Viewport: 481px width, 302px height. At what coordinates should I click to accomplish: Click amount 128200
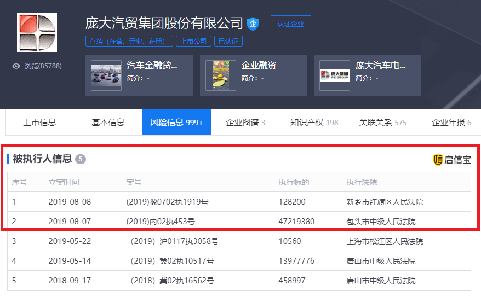(x=292, y=202)
